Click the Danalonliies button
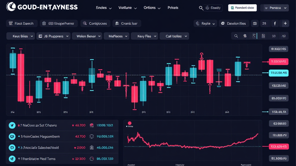 (234, 24)
